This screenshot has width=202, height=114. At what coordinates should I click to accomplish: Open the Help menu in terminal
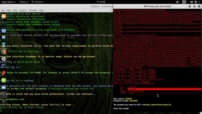tap(41, 10)
